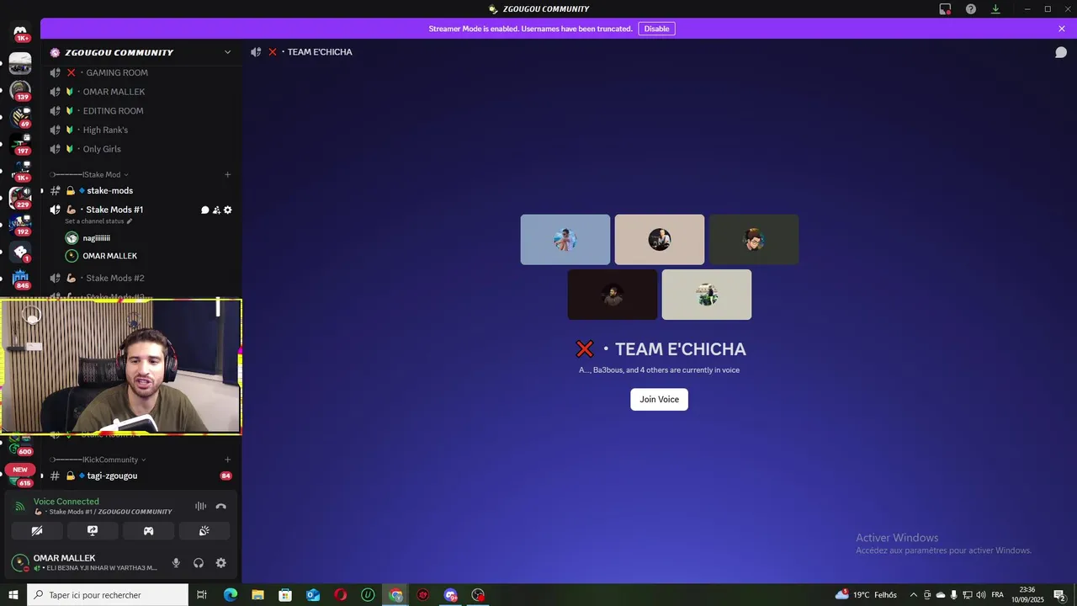1077x606 pixels.
Task: Open volume control in system tray
Action: tap(980, 595)
